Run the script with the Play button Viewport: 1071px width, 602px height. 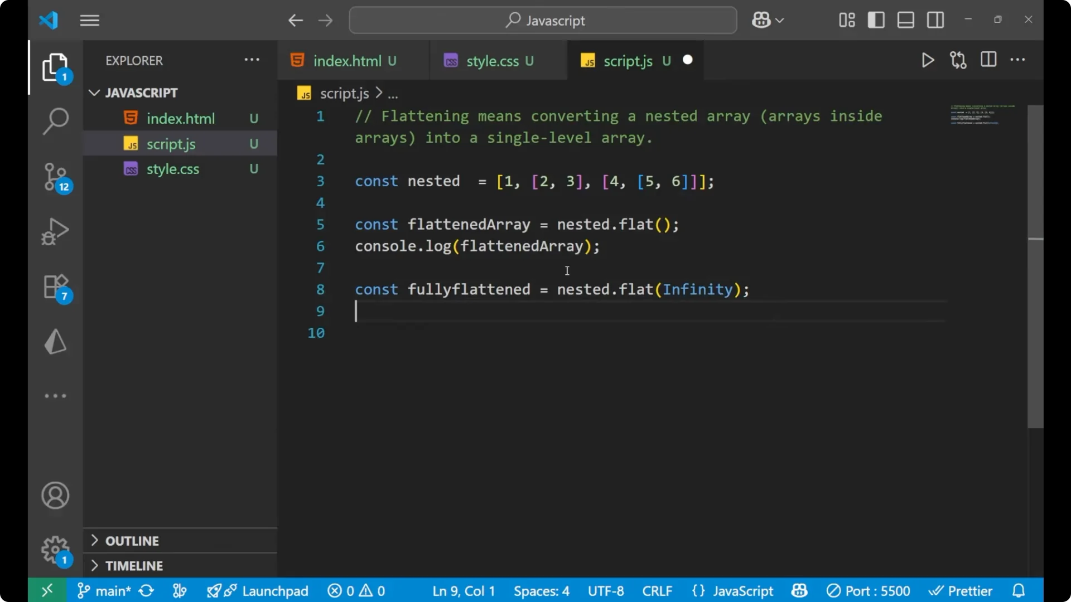click(x=928, y=60)
